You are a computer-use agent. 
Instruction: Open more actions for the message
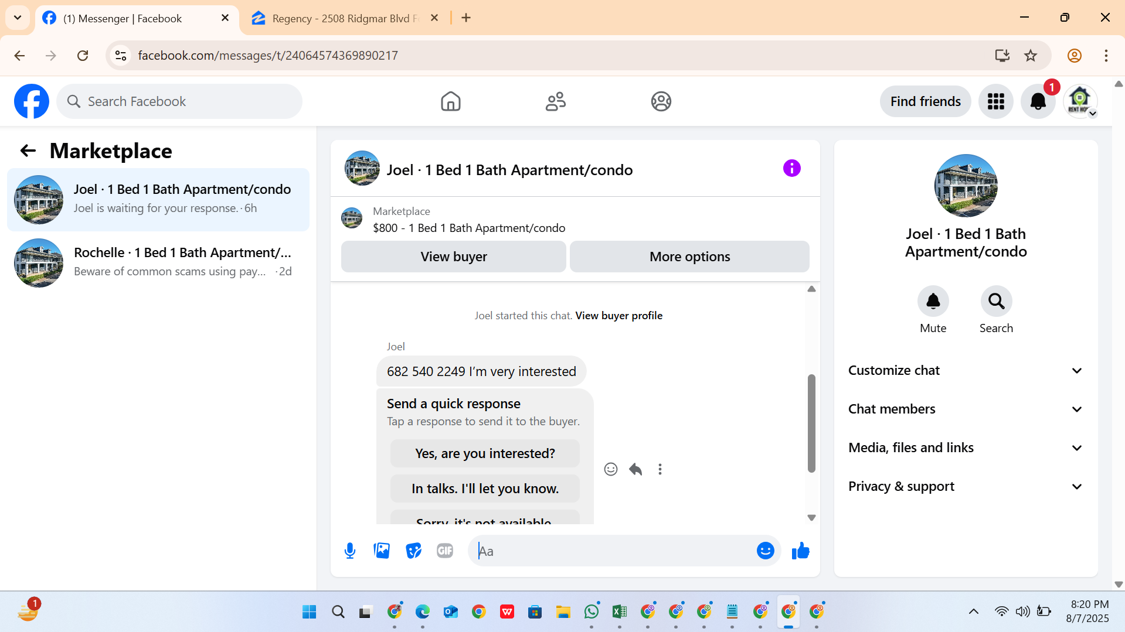pos(660,469)
